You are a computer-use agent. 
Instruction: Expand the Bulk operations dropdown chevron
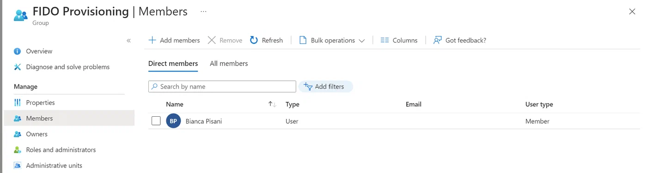click(362, 41)
